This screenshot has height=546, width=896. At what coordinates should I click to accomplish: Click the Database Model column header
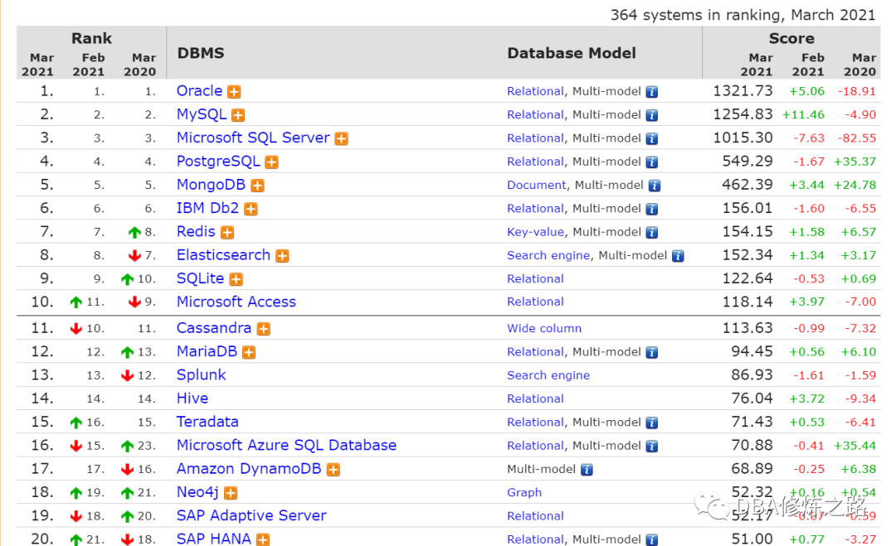(572, 53)
